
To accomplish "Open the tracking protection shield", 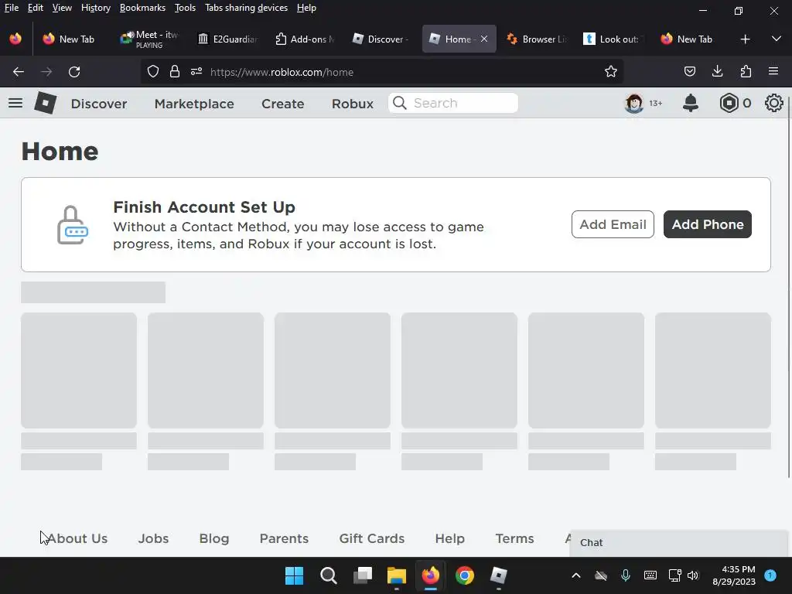I will [x=153, y=72].
